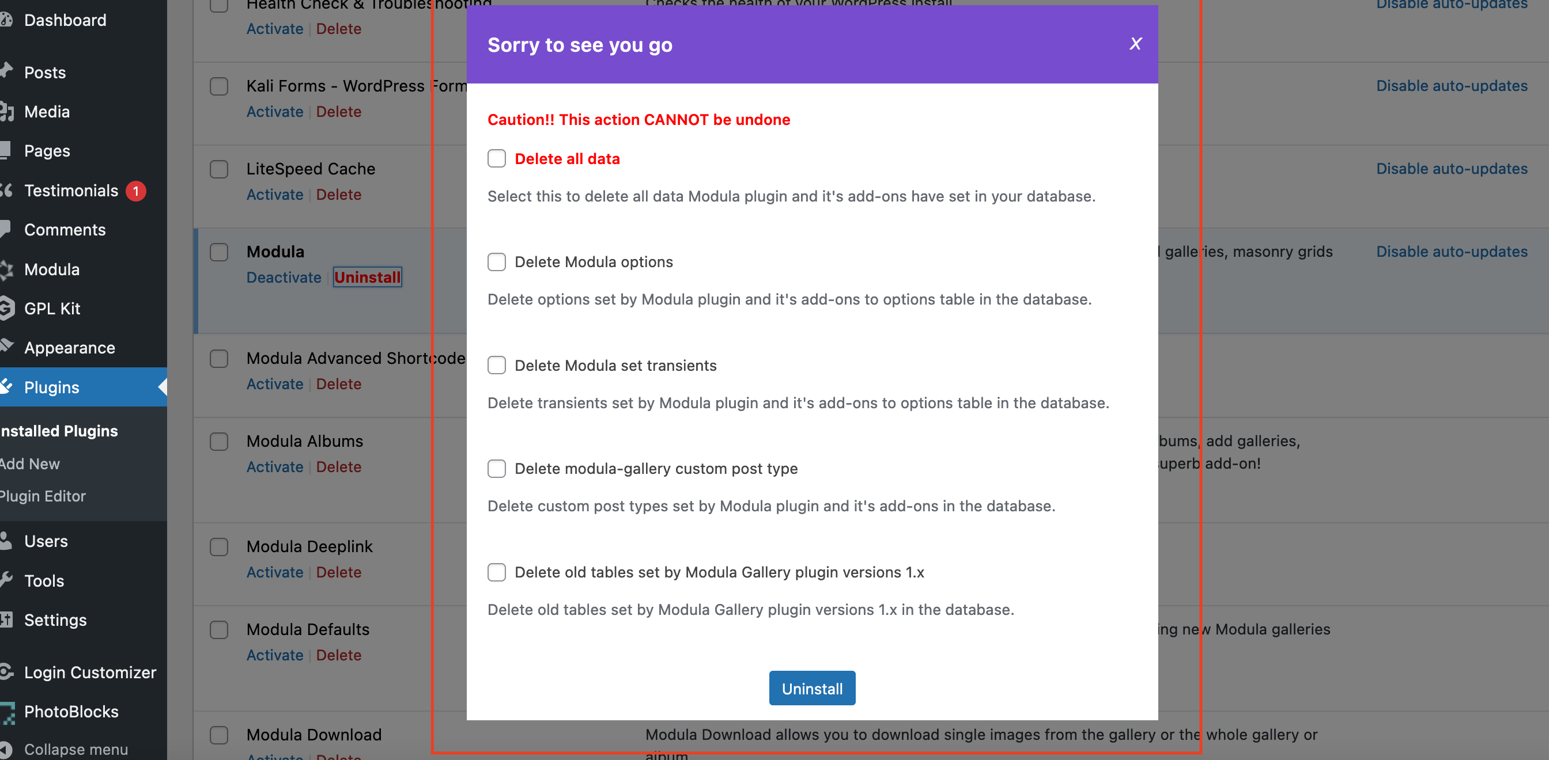Check Delete modula-gallery custom post type
The height and width of the screenshot is (760, 1549).
point(496,469)
